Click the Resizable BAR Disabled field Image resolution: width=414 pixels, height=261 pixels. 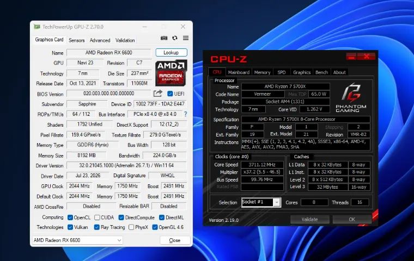click(169, 206)
